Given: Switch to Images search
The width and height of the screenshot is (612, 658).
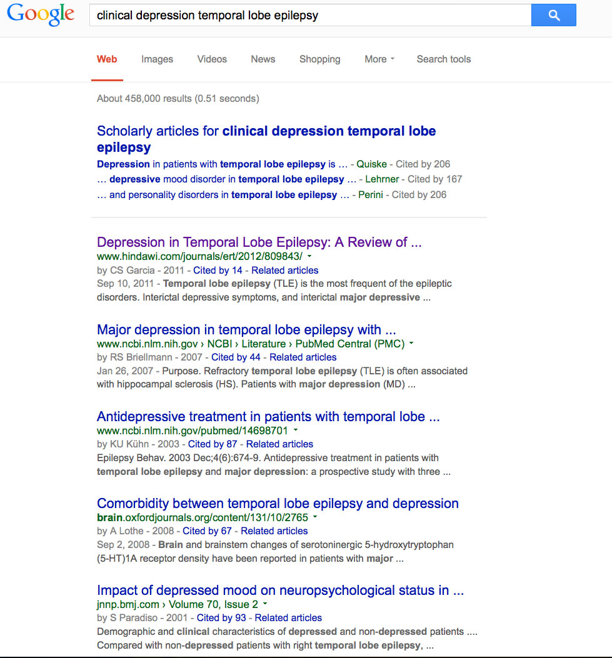Looking at the screenshot, I should (x=157, y=59).
